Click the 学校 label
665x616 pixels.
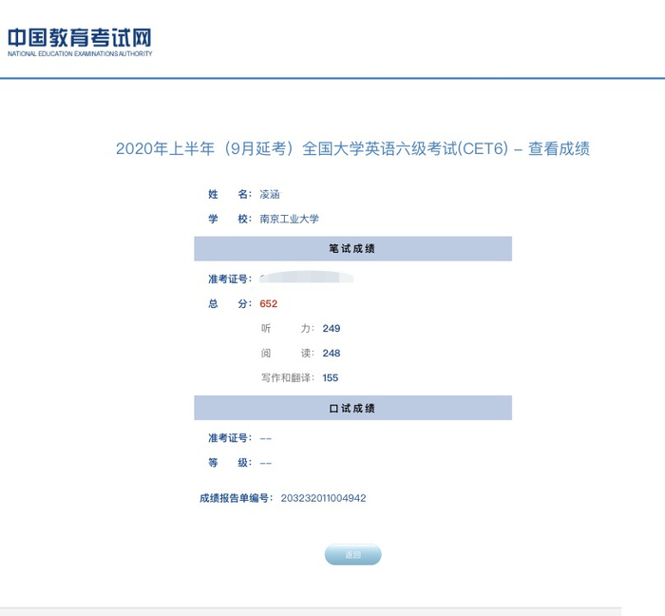(x=230, y=219)
